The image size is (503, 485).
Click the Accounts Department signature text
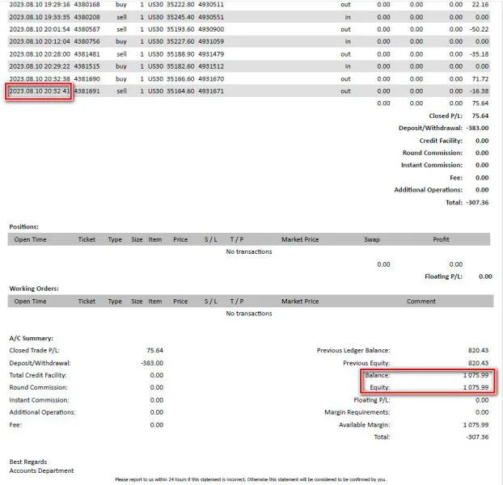click(x=41, y=470)
